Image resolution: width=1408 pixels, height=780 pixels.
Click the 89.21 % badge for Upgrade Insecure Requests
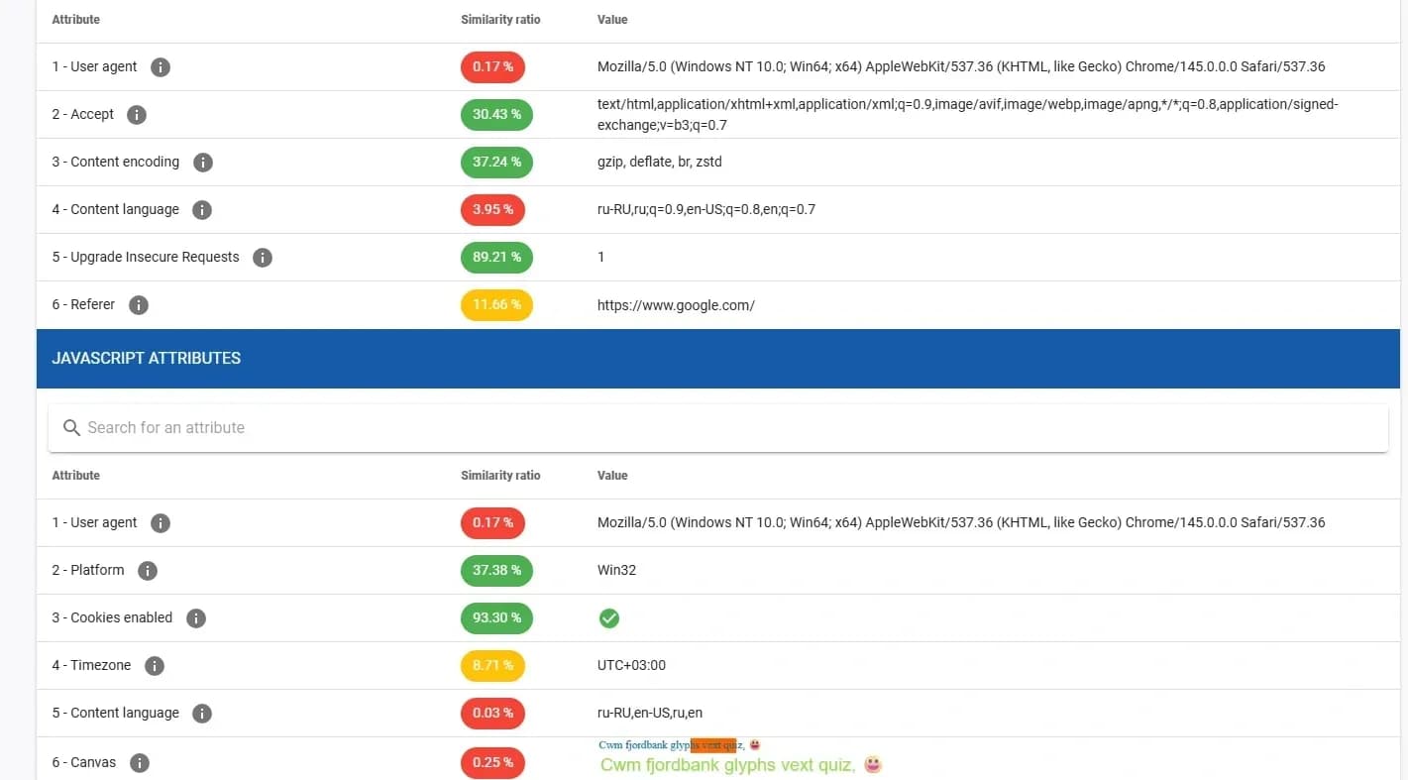click(x=496, y=257)
